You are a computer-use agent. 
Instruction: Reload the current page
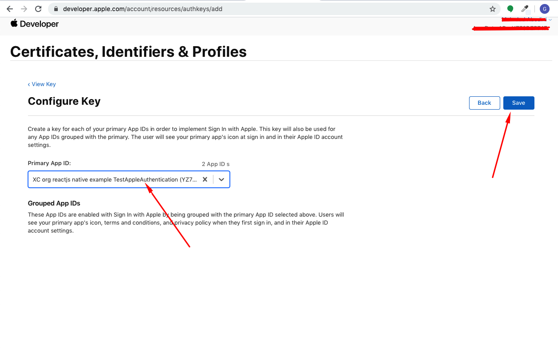point(38,9)
